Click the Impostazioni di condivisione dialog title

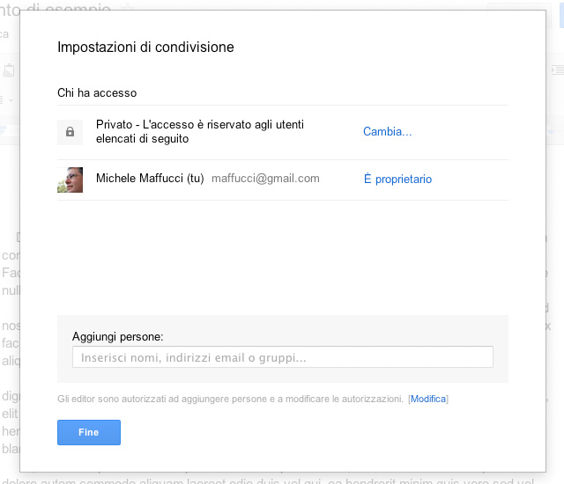[x=145, y=48]
